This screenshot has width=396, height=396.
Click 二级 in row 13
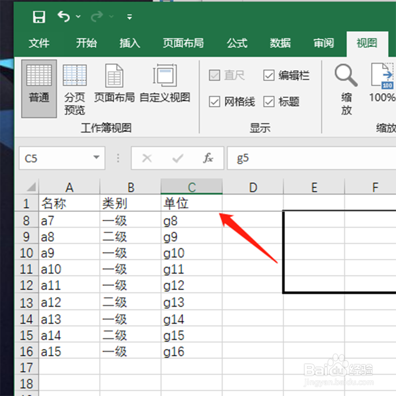(x=130, y=302)
